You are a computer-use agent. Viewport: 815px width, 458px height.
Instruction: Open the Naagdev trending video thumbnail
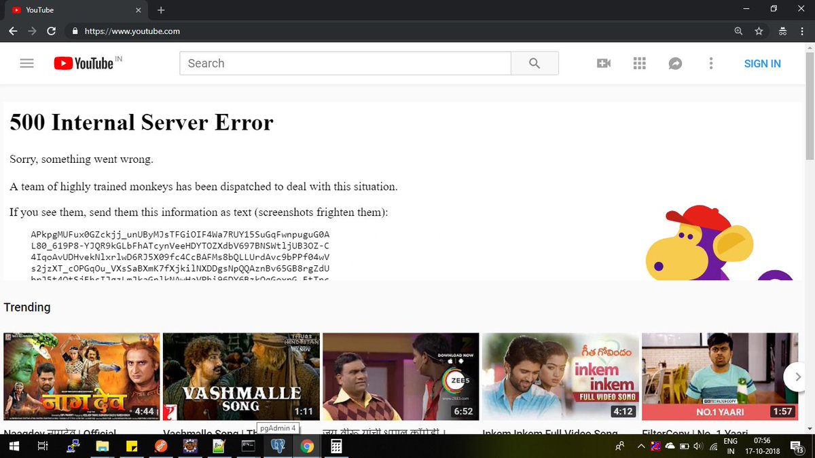pos(81,377)
